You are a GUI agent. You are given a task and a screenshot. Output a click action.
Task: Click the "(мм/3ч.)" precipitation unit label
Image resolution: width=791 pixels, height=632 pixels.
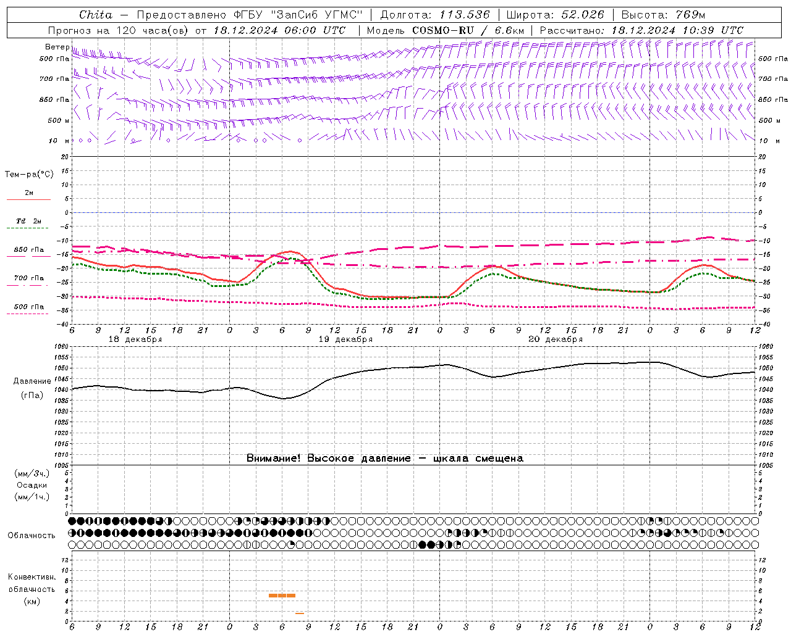[32, 473]
